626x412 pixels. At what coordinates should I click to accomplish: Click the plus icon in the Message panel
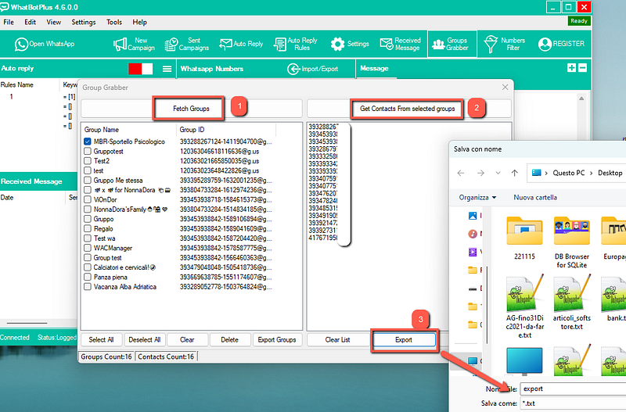[572, 68]
